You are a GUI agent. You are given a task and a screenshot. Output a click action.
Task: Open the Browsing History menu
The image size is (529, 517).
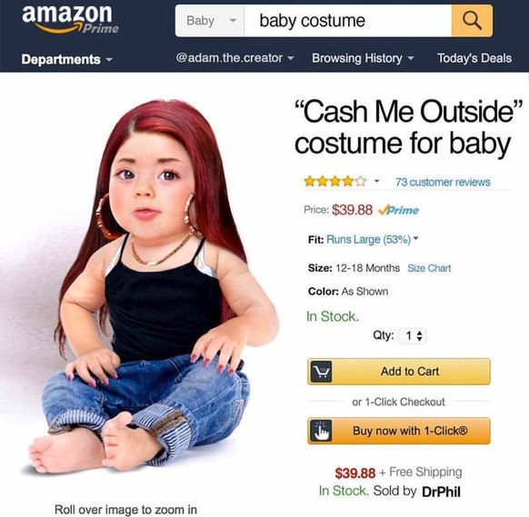[363, 58]
